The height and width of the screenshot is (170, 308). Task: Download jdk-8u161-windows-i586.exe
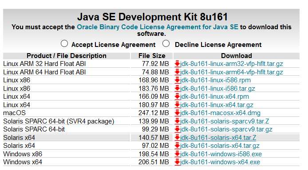pos(221,154)
